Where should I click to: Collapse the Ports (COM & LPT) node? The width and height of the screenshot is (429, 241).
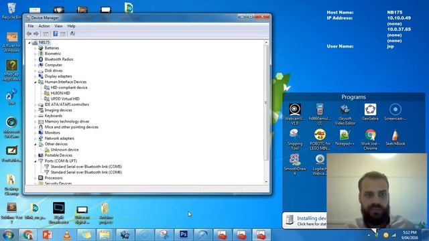pyautogui.click(x=36, y=161)
